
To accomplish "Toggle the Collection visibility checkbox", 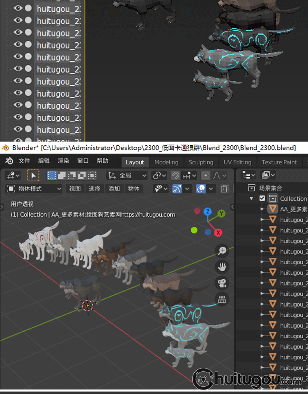I will tap(262, 199).
